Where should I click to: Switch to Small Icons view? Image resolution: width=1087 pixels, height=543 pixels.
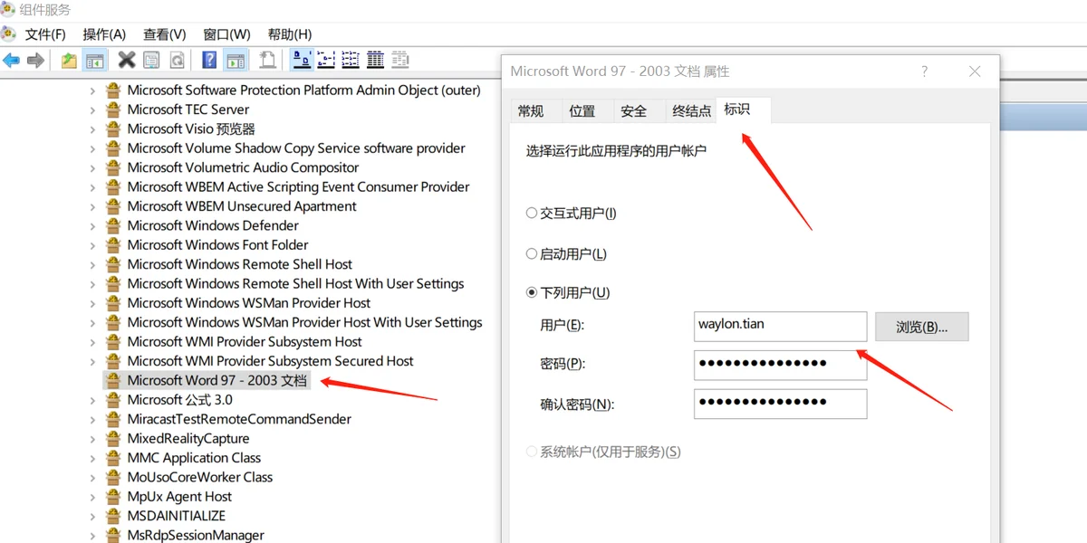[x=326, y=61]
